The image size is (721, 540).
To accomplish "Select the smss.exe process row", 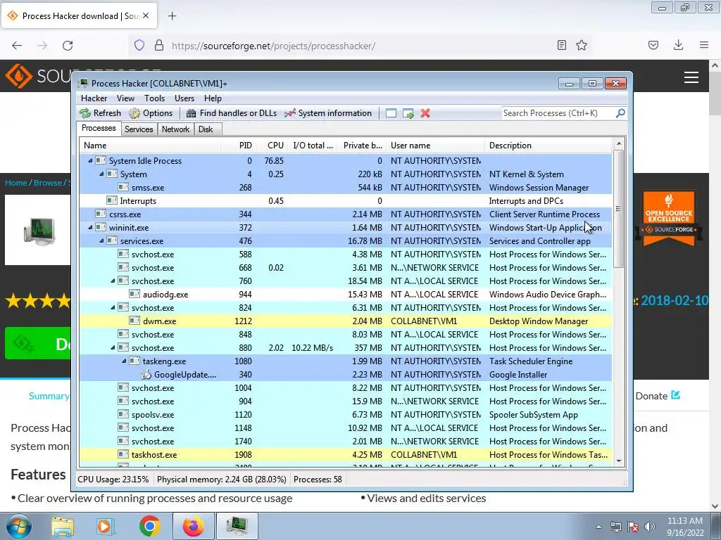I will pyautogui.click(x=345, y=187).
